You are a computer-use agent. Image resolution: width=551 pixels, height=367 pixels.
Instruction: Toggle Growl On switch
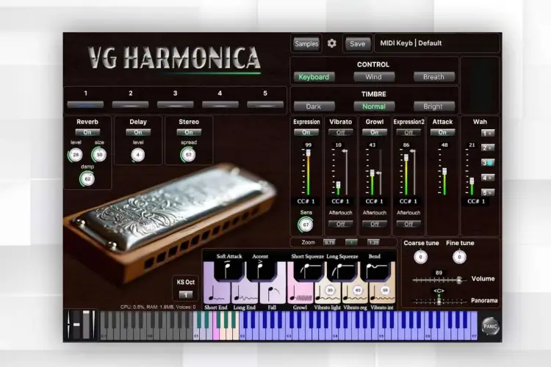click(x=375, y=132)
